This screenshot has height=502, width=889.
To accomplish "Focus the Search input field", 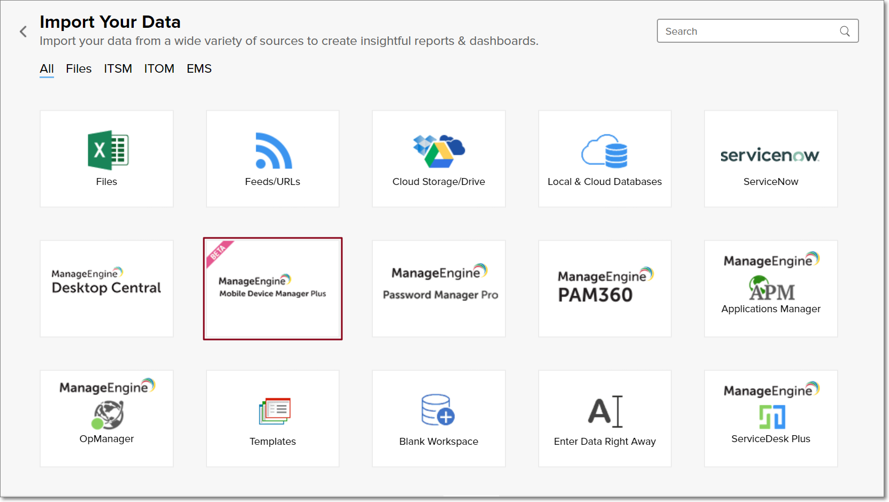I will coord(757,31).
